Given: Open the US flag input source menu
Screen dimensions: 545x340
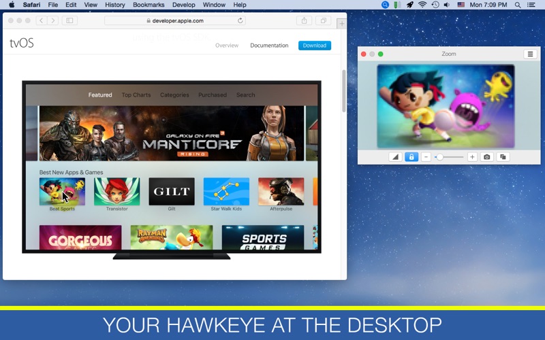Looking at the screenshot, I should tap(461, 5).
